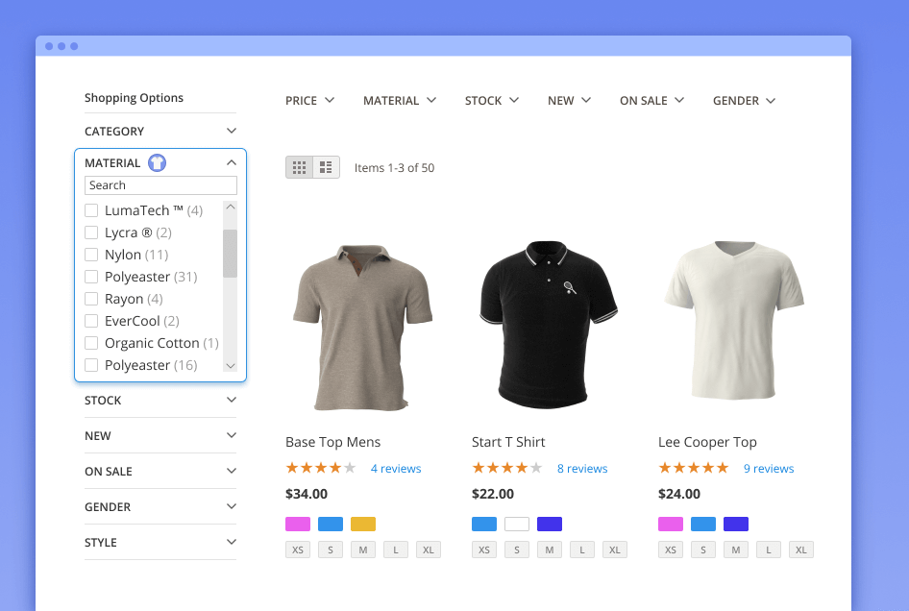Open the Price dropdown in top bar
Image resolution: width=909 pixels, height=611 pixels.
click(309, 101)
